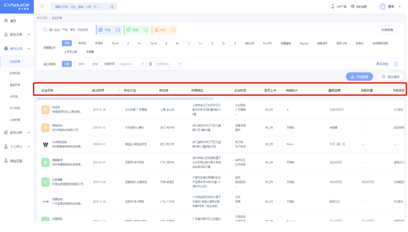The image size is (408, 232).
Task: Open APP下载 phone icon in header
Action: (333, 7)
